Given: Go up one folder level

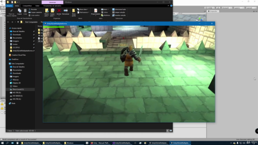Looking at the screenshot, I should [18, 22].
